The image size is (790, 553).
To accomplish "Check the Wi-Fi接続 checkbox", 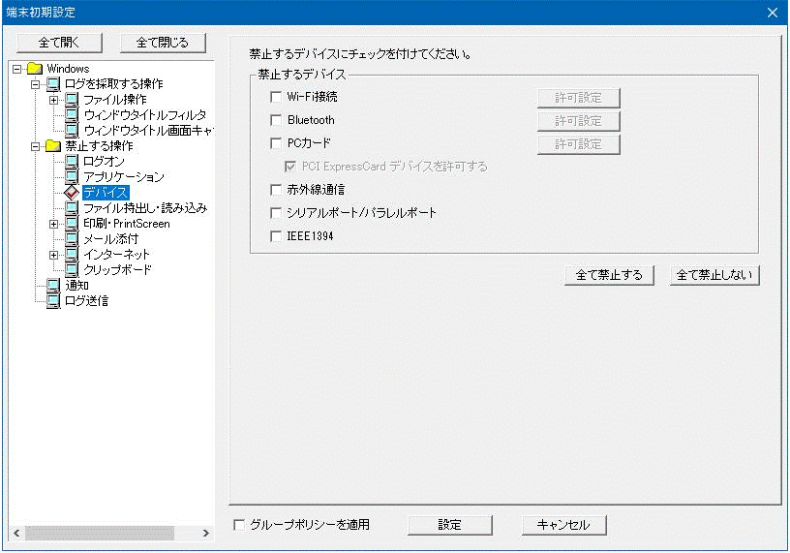I will coord(276,97).
